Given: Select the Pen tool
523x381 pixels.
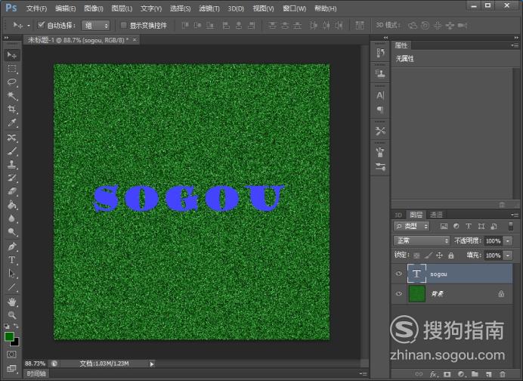Looking at the screenshot, I should coord(12,246).
